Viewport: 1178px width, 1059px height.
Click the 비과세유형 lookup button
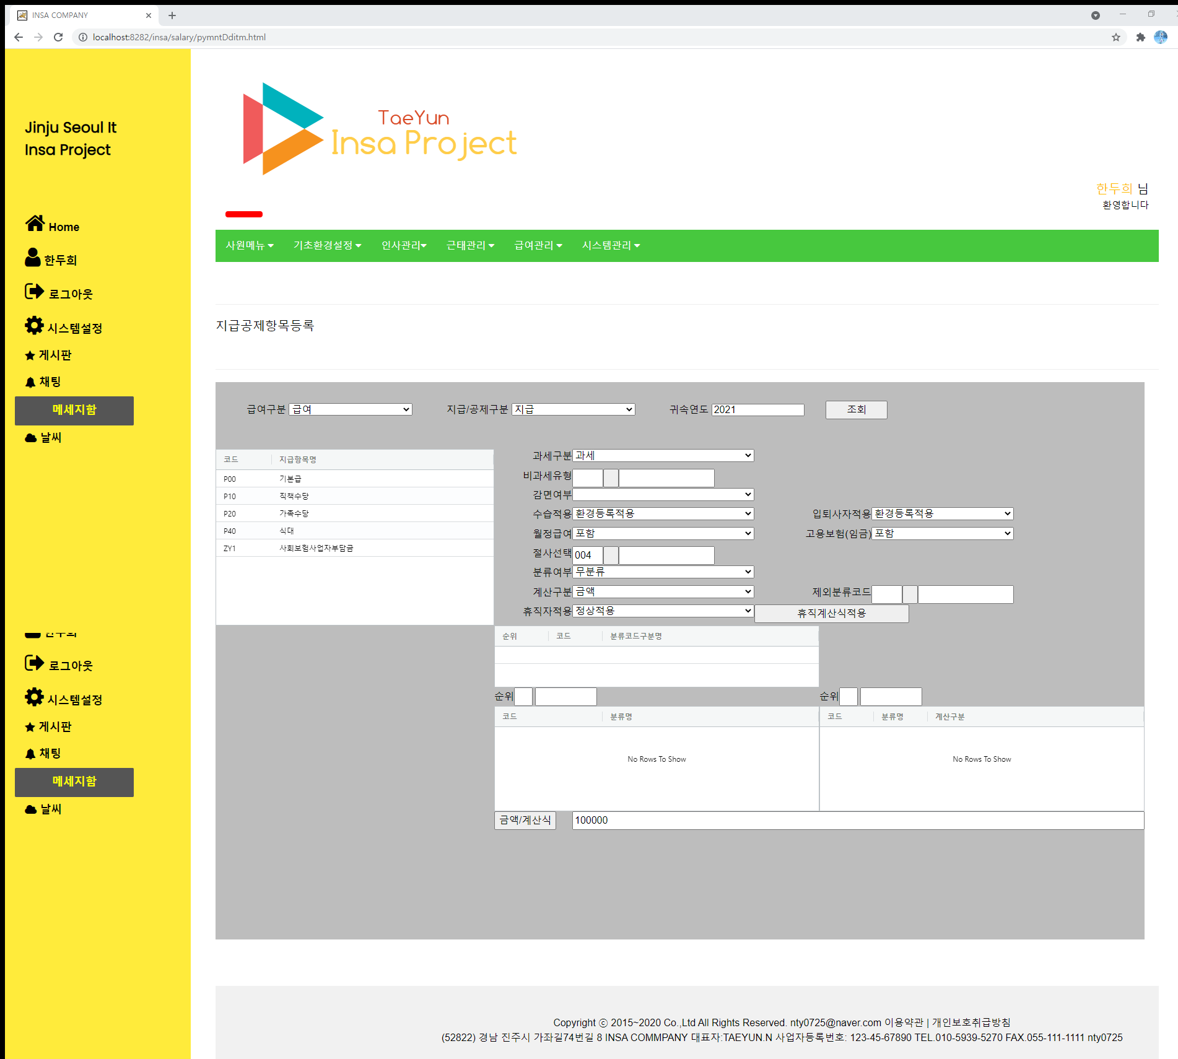coord(611,478)
